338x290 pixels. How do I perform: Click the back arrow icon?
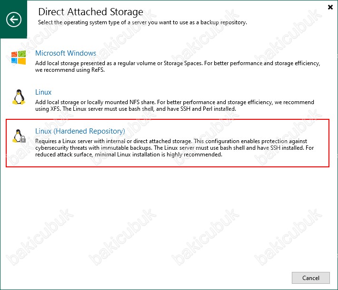(14, 19)
